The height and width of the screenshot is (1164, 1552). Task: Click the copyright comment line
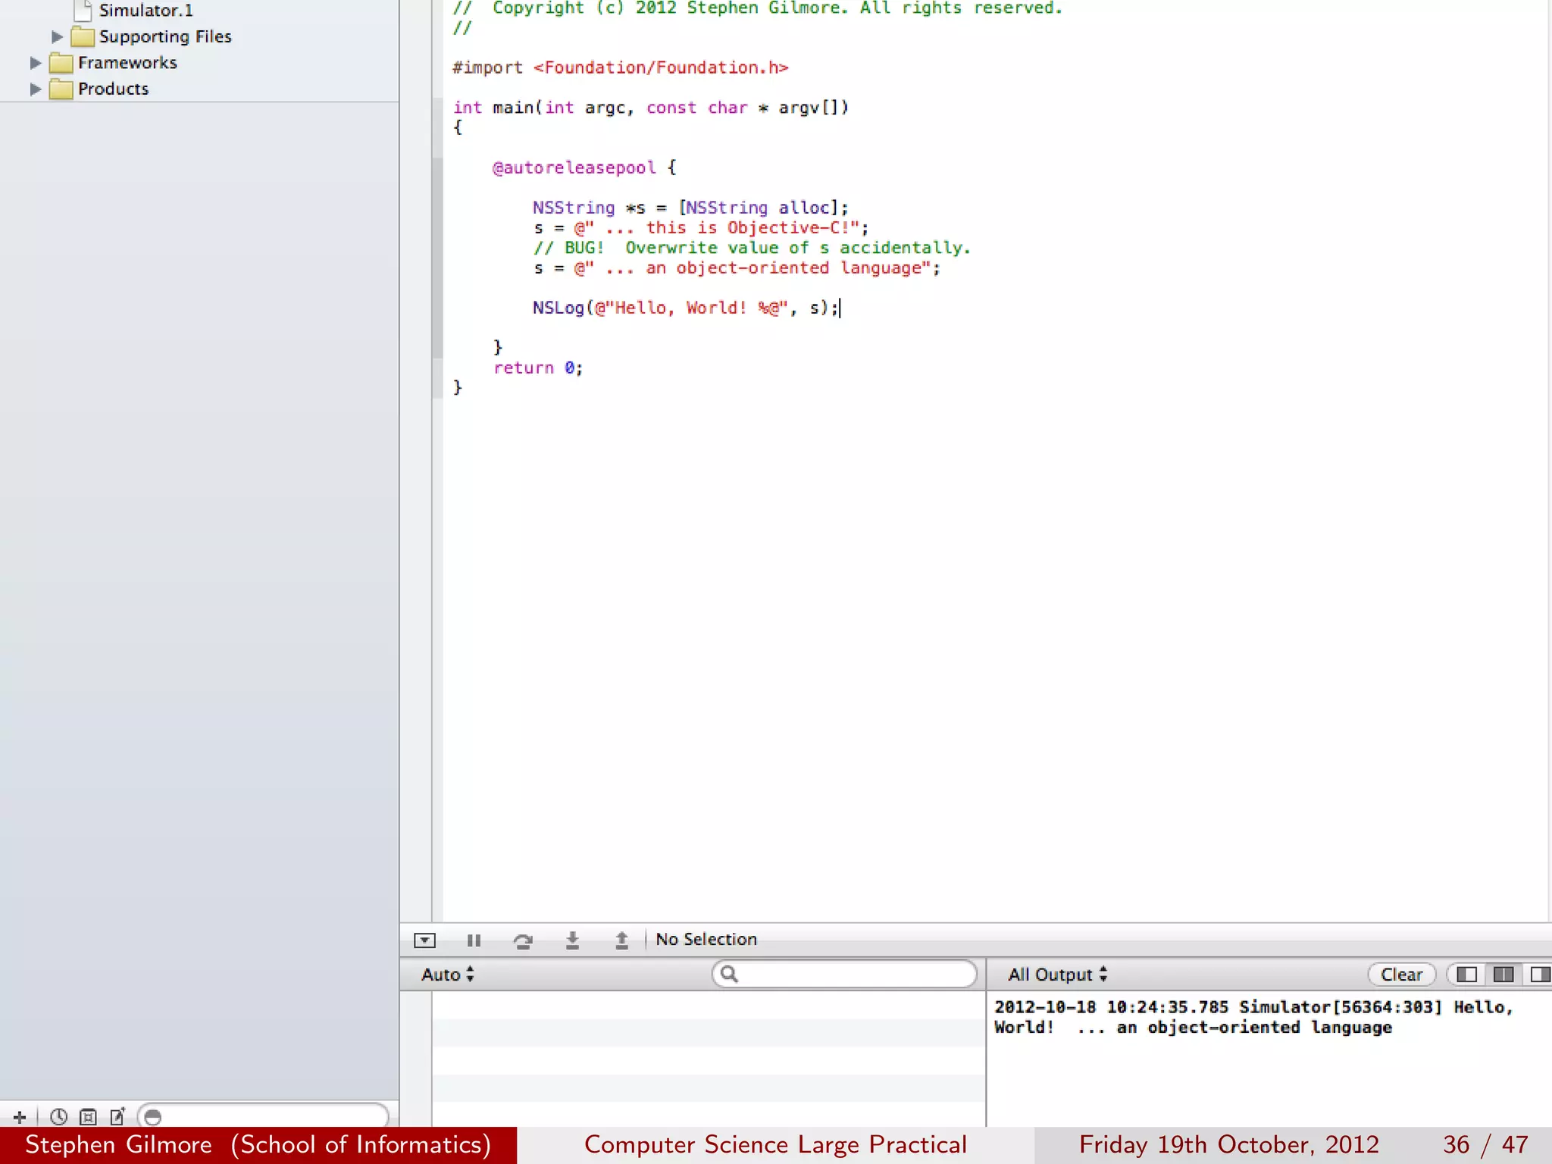(x=758, y=8)
